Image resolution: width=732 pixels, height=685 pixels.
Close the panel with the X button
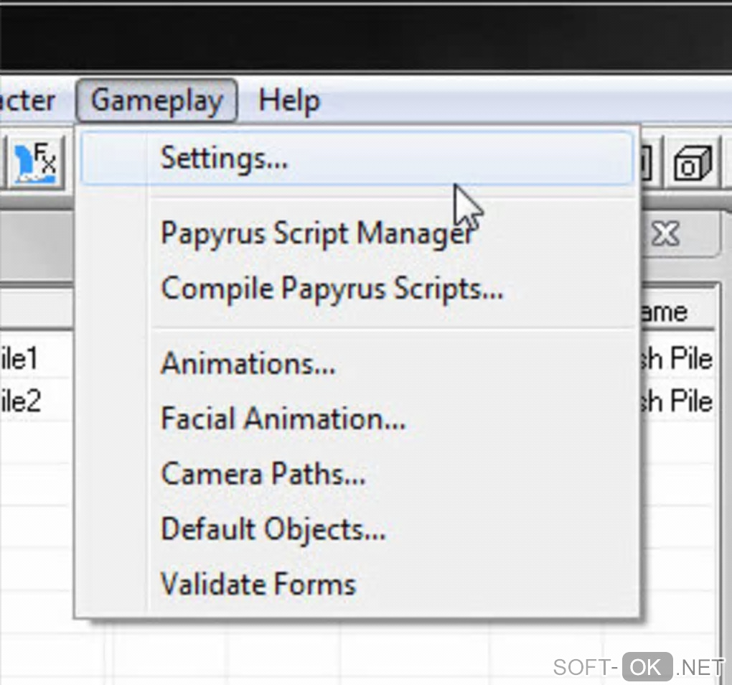[x=667, y=233]
